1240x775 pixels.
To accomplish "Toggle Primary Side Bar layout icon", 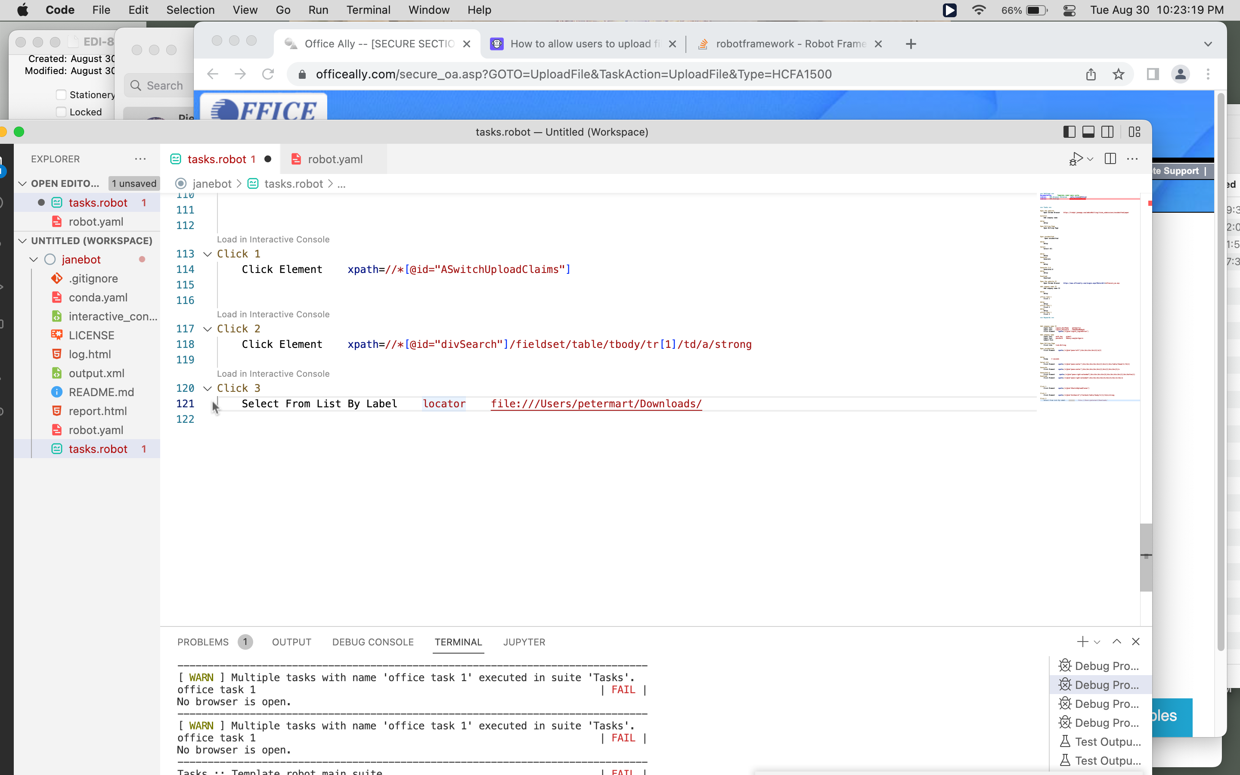I will pos(1069,132).
